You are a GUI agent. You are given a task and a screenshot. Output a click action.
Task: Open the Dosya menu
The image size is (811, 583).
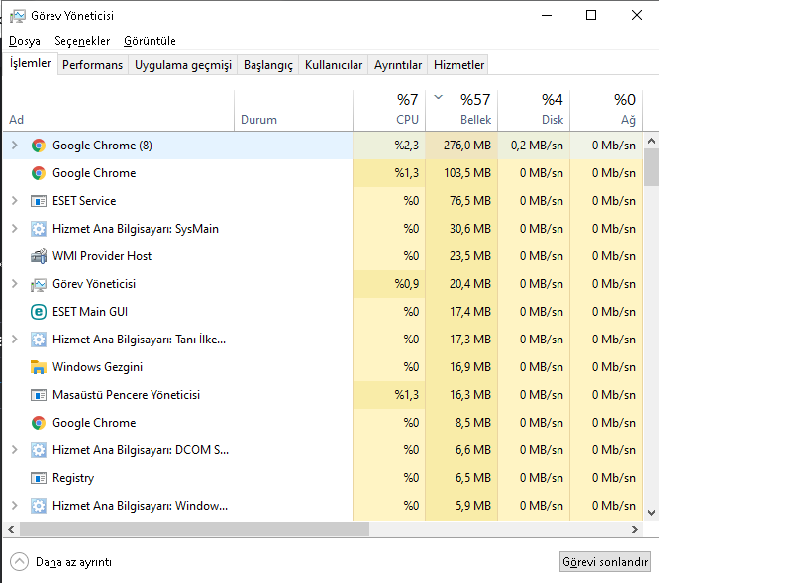(25, 41)
